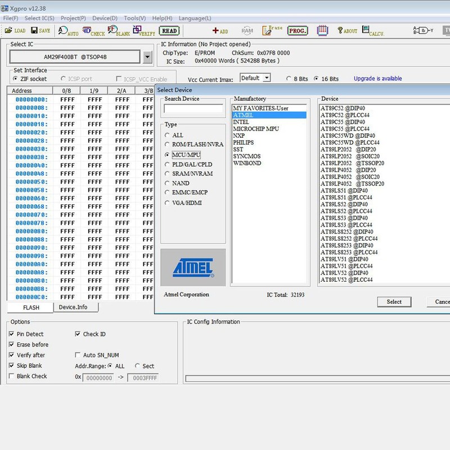This screenshot has width=450, height=450.
Task: Open the Tools(V) menu
Action: (134, 19)
